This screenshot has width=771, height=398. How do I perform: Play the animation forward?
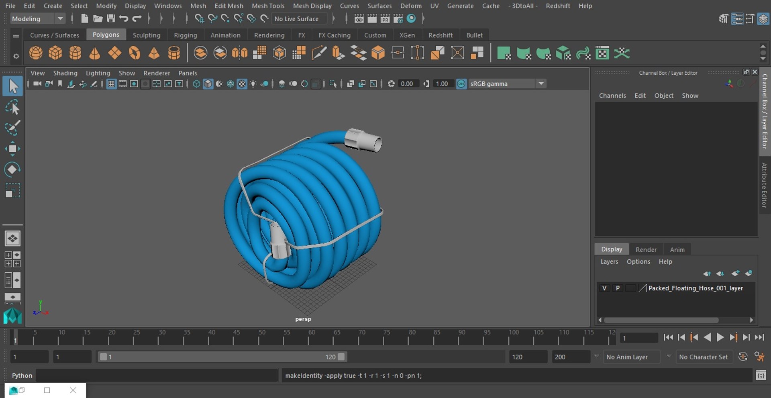pos(720,337)
